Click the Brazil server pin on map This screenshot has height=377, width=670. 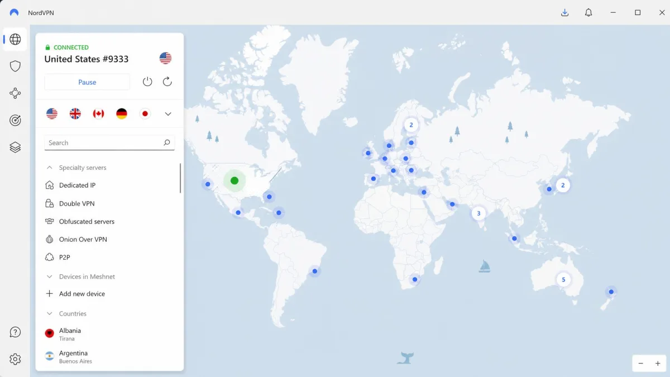tap(315, 271)
